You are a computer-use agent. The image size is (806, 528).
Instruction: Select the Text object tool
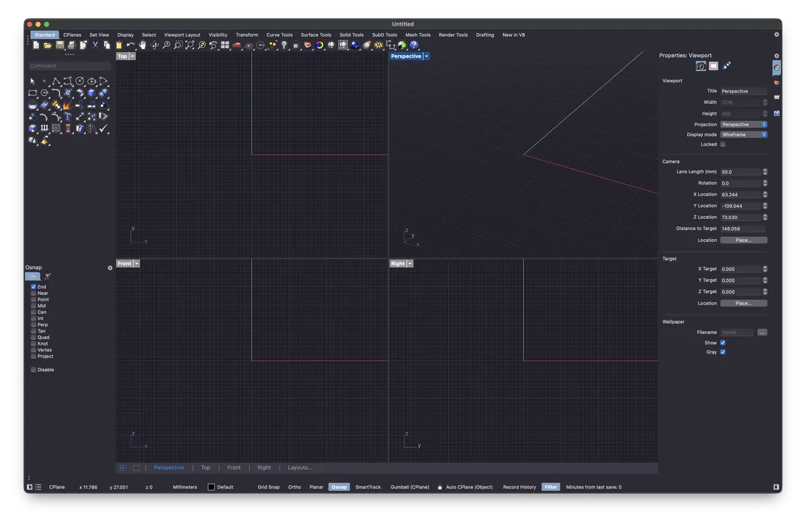point(68,117)
